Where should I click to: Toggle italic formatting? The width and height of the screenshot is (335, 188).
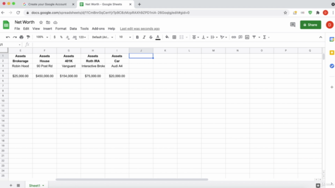point(144,37)
